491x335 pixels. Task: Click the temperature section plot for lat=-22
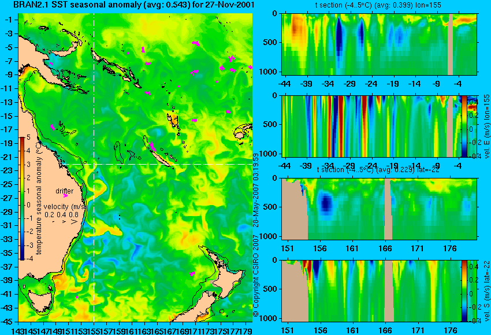pos(379,209)
